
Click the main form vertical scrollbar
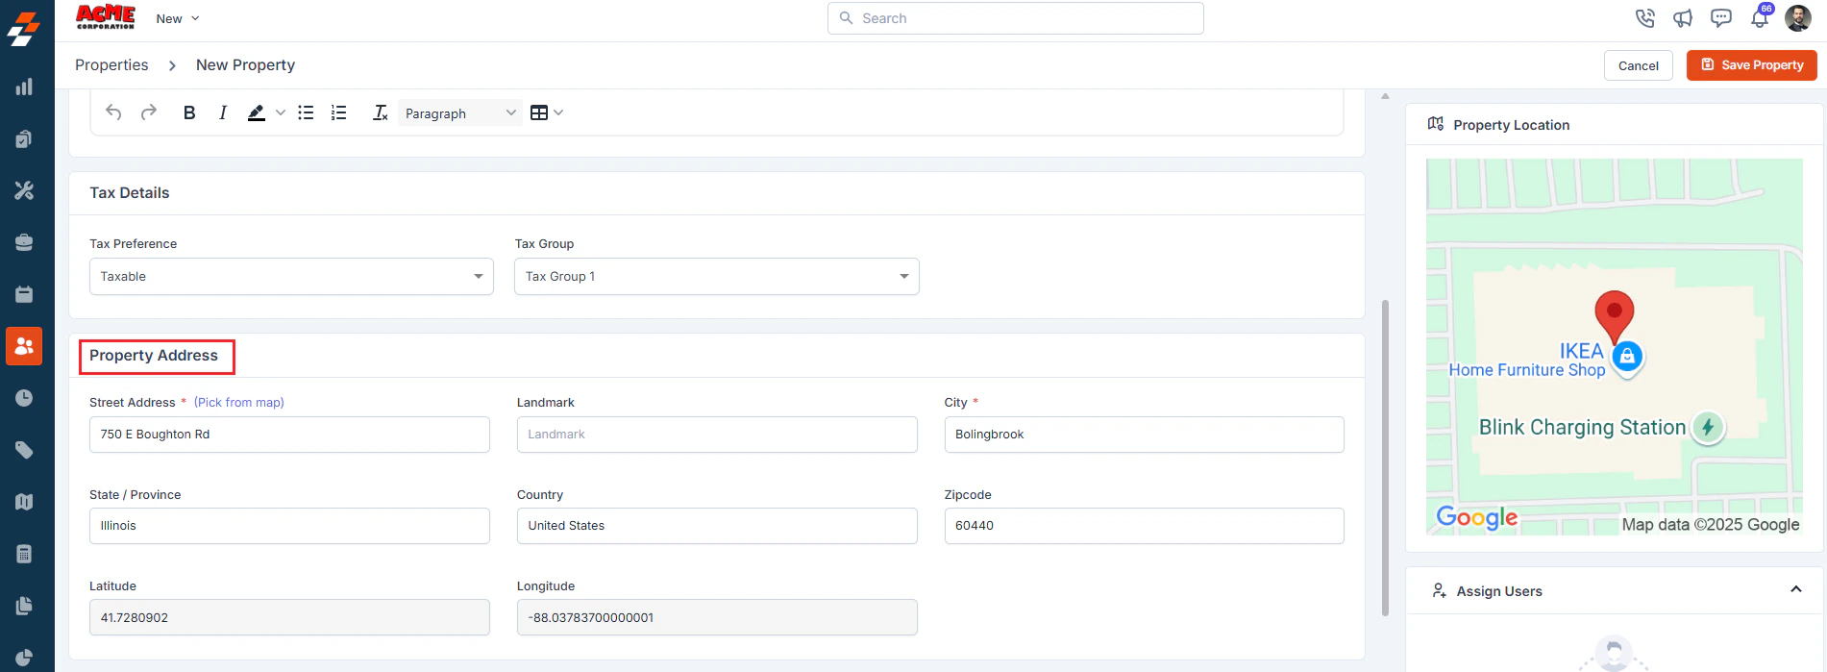[1385, 458]
